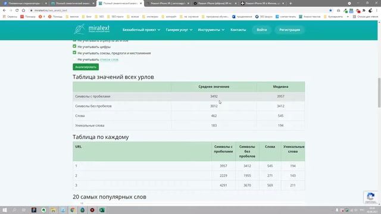Click the heading 20 самых популярных слов
Viewport: 381px width, 214px height.
pyautogui.click(x=110, y=197)
